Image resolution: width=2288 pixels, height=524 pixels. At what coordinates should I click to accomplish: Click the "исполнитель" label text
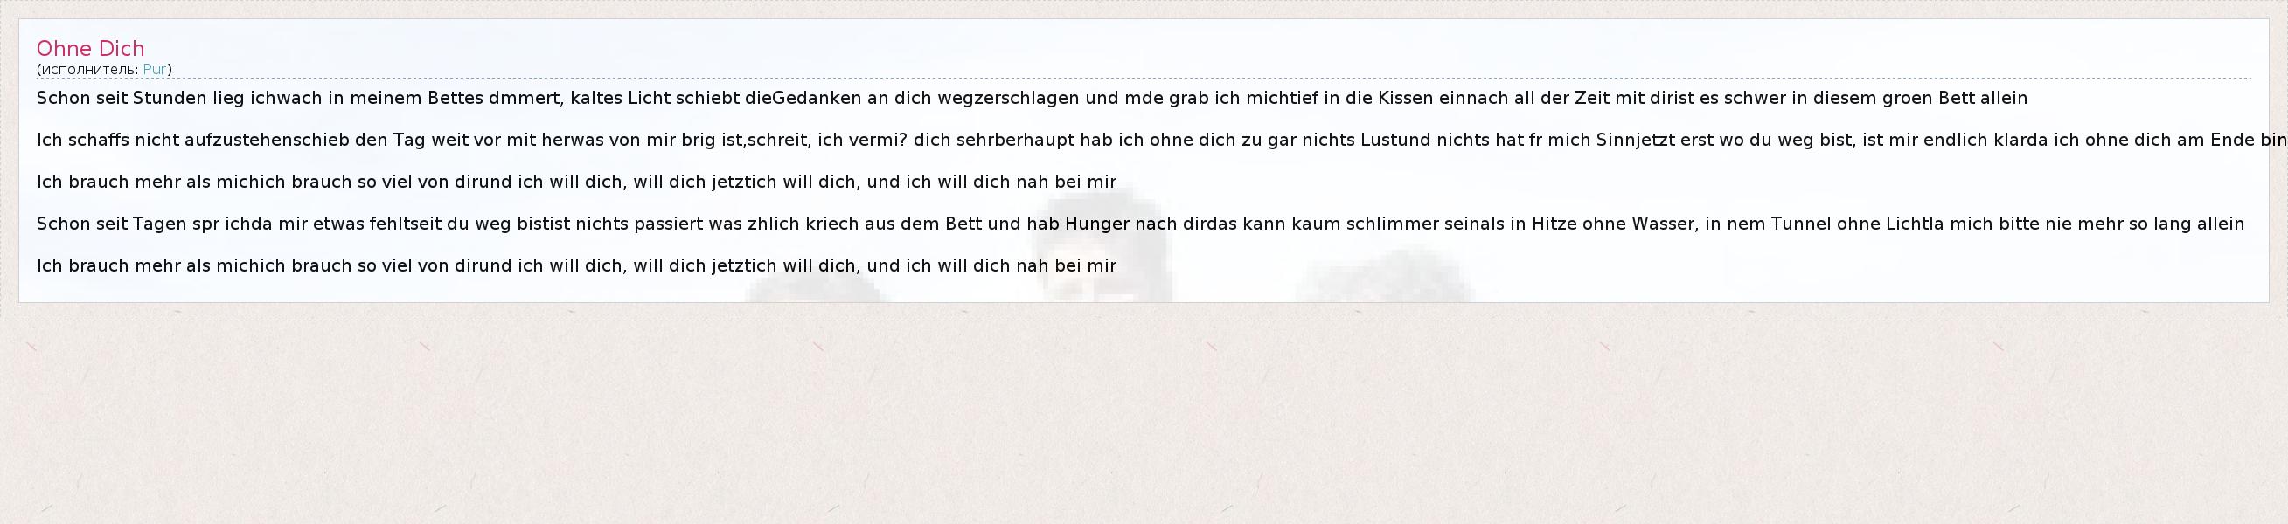pos(89,70)
